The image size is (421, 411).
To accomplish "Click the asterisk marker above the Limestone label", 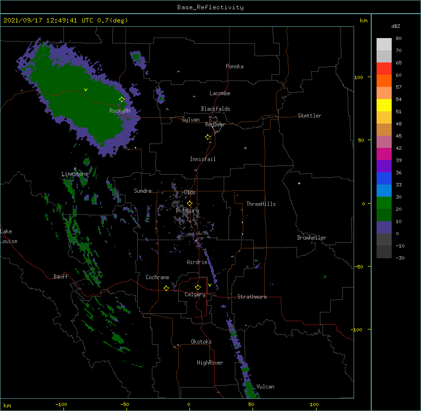I will pos(75,169).
